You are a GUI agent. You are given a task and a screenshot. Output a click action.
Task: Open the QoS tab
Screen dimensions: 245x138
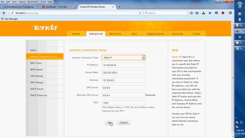tap(134, 34)
